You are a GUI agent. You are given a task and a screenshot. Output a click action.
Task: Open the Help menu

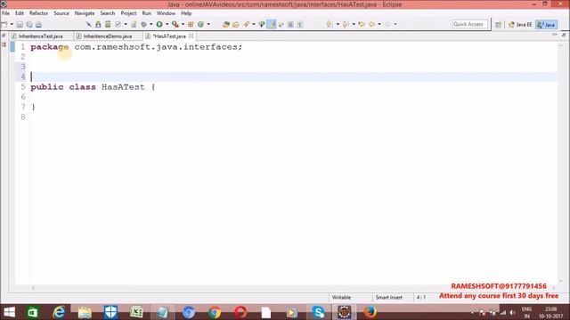(186, 13)
